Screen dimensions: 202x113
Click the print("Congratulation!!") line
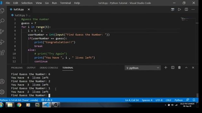tap(55, 42)
